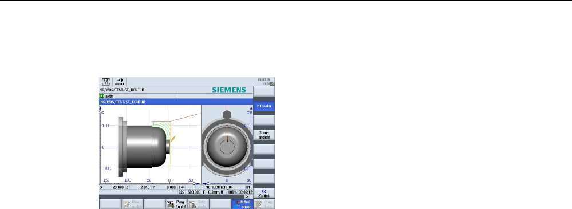Click the top NC/WKS/TEST/ST_KONTUR program path
The height and width of the screenshot is (209, 572).
123,90
